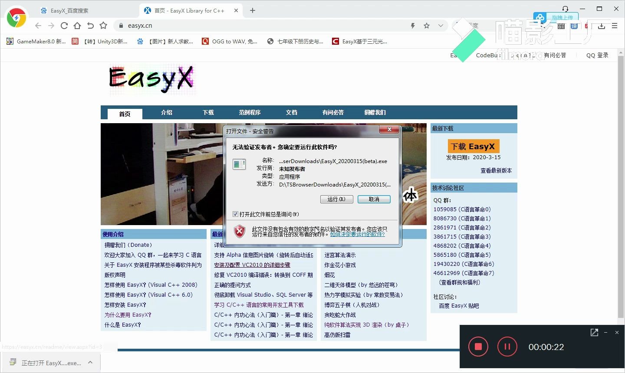Expand the address bar dropdown chevron
This screenshot has width=625, height=373.
441,26
